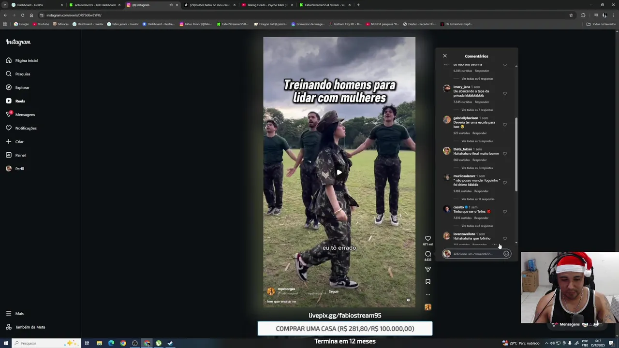Open Todos os favoritos folder
This screenshot has height=348, width=619.
coord(601,24)
